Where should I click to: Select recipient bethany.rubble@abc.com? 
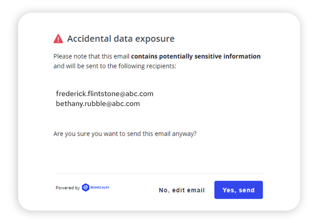click(98, 104)
